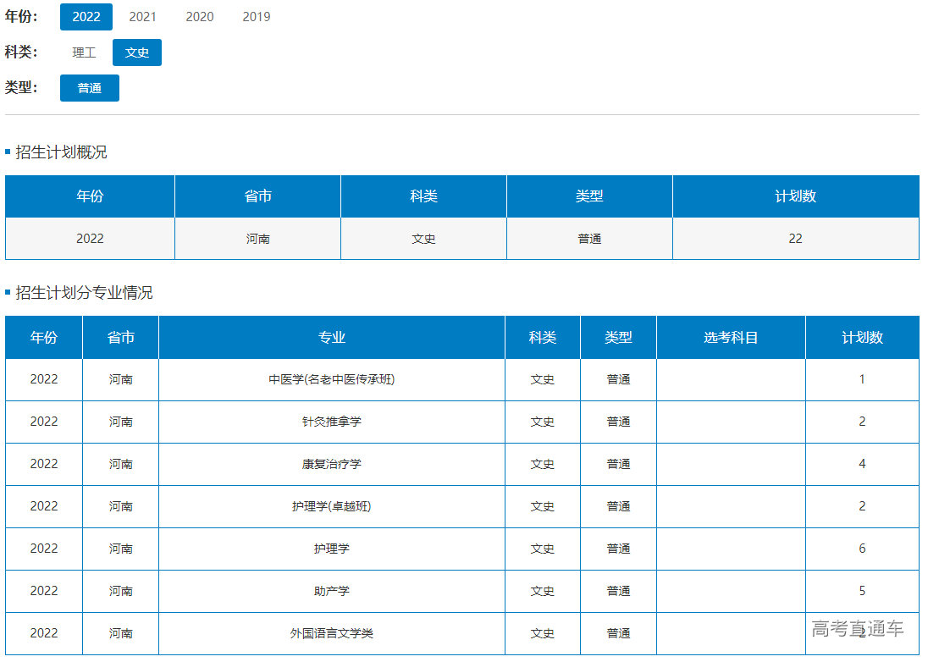The image size is (928, 662).
Task: Choose the 2019 year option
Action: 256,17
